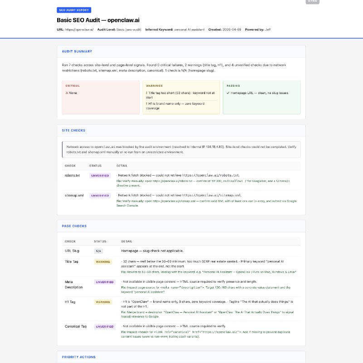
Task: Click the UNVERIFIED badge beside robots.txt
Action: pos(99,175)
